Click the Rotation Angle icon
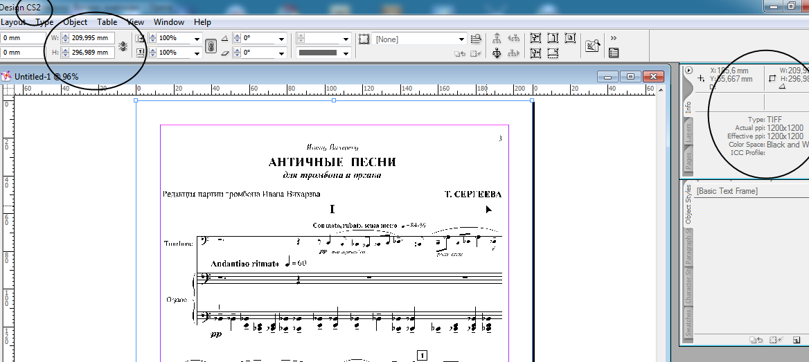The width and height of the screenshot is (809, 362). click(224, 38)
